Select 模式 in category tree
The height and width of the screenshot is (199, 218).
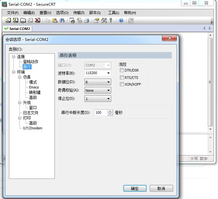tap(33, 82)
